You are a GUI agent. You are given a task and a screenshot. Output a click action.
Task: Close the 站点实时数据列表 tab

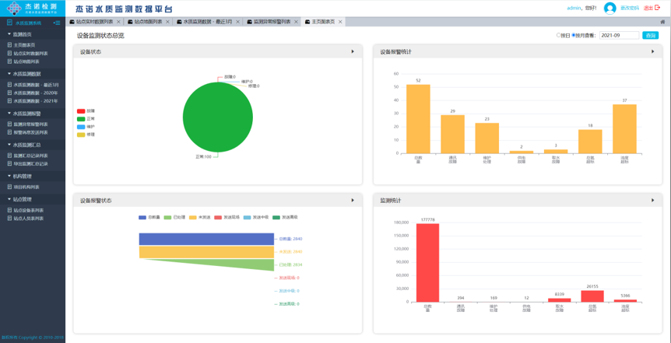tap(118, 22)
